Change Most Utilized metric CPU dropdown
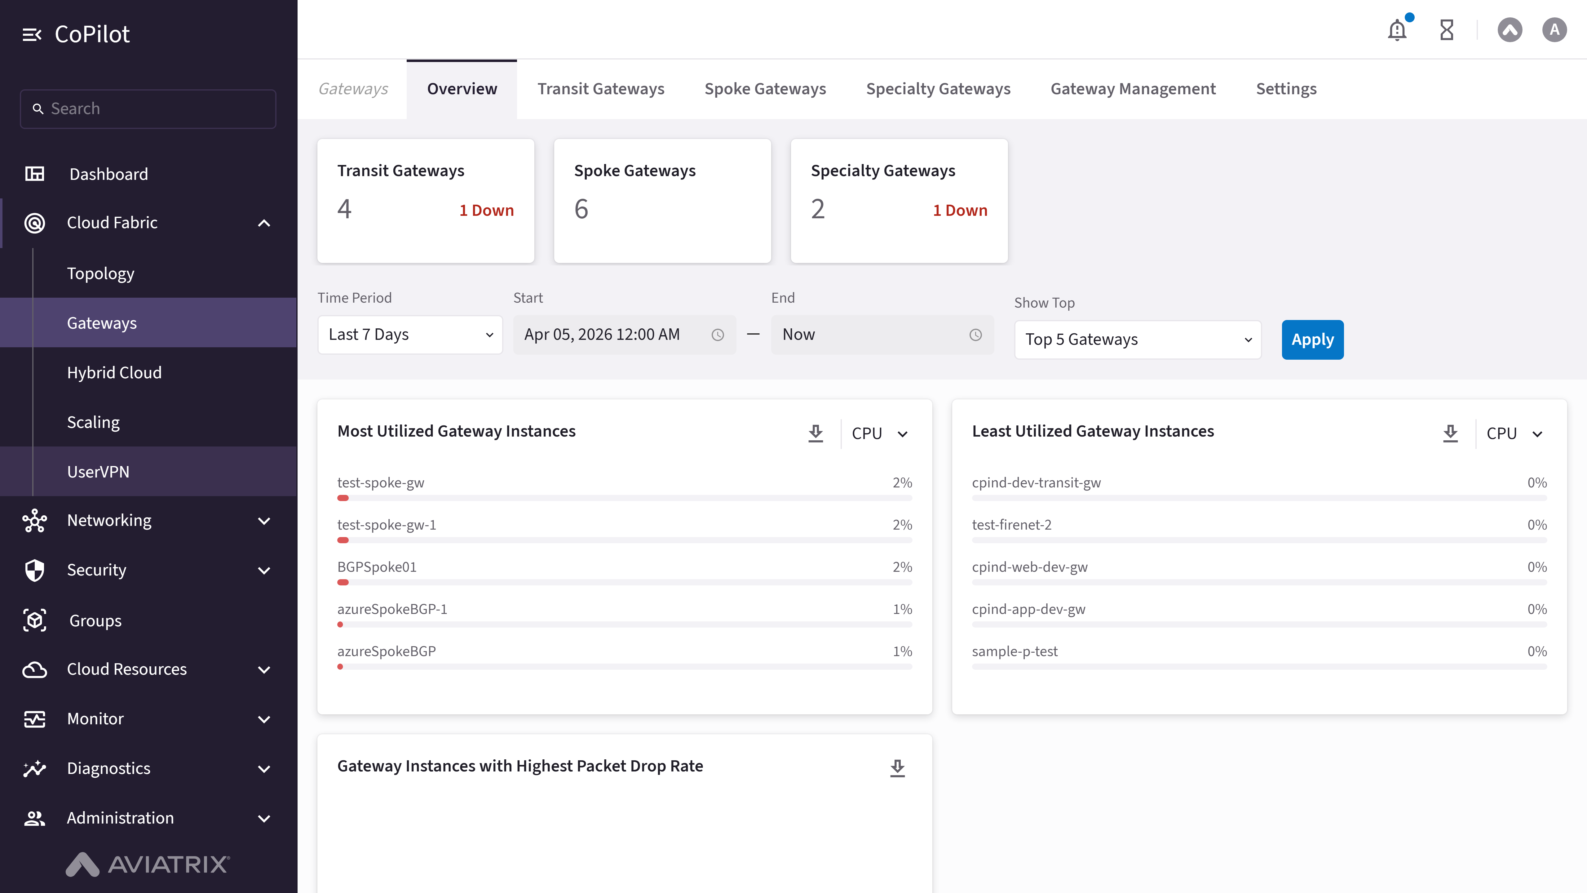Image resolution: width=1587 pixels, height=893 pixels. coord(880,433)
